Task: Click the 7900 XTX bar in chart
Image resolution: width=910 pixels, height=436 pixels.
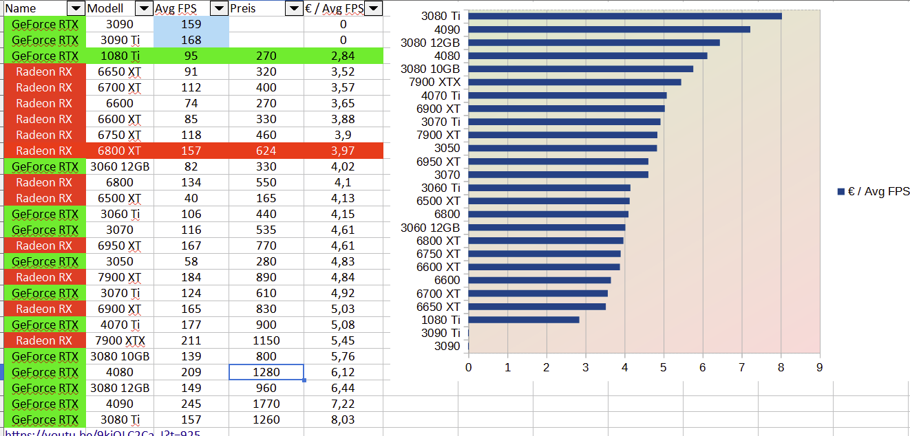Action: [x=574, y=82]
